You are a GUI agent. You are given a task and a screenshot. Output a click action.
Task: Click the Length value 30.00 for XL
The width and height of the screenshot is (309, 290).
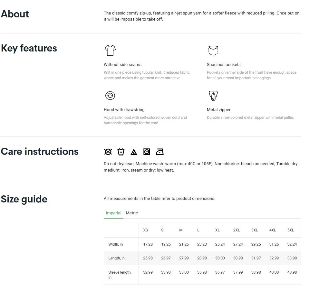[x=220, y=258]
